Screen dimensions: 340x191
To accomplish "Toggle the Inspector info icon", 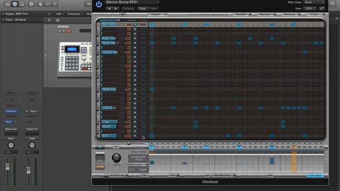I will (x=15, y=4).
